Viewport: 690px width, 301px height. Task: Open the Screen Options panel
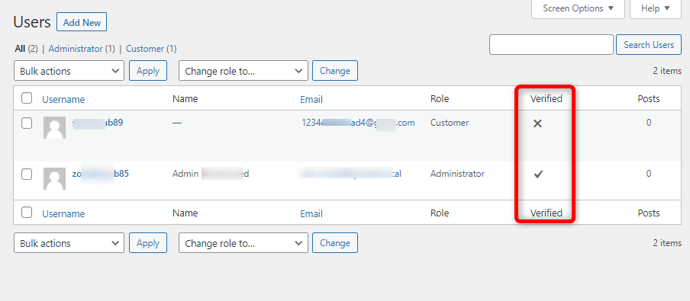pyautogui.click(x=578, y=9)
